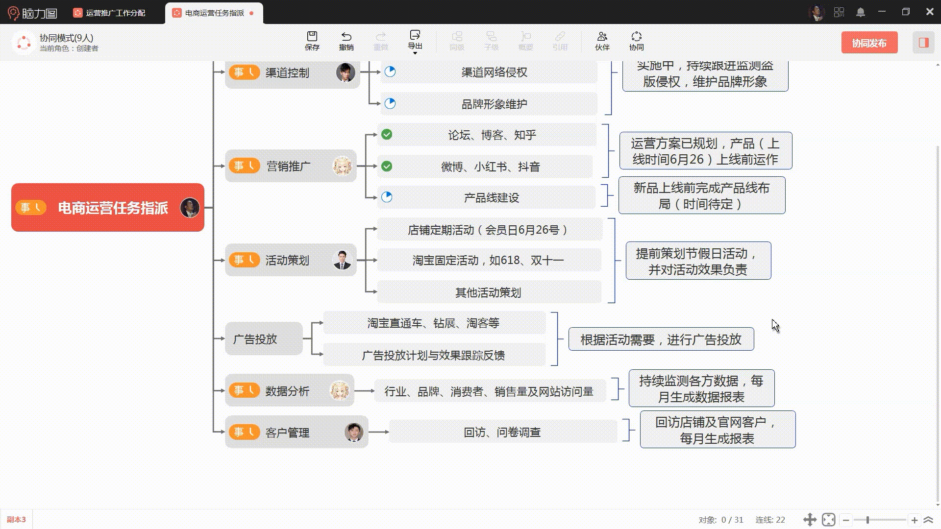Click the task badge on 渠道控制
The height and width of the screenshot is (529, 941).
pyautogui.click(x=244, y=72)
